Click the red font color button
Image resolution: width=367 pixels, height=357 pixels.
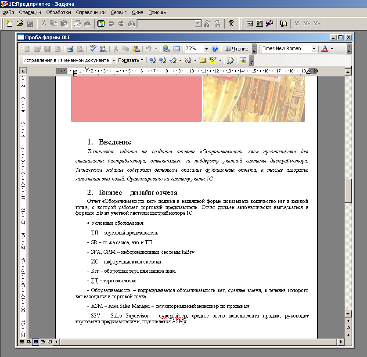(x=325, y=49)
